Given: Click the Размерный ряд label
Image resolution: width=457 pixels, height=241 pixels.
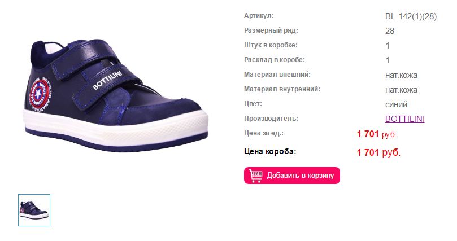Looking at the screenshot, I should click(271, 30).
